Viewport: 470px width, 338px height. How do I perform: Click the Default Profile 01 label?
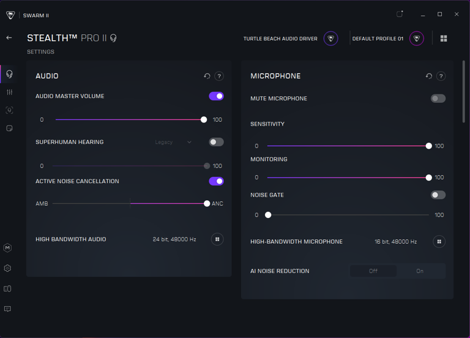point(378,39)
